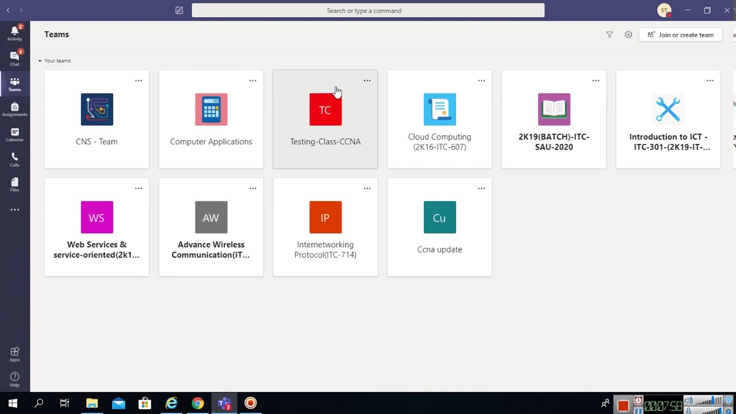Open more options for CNS - Team
The width and height of the screenshot is (736, 414).
(x=139, y=80)
